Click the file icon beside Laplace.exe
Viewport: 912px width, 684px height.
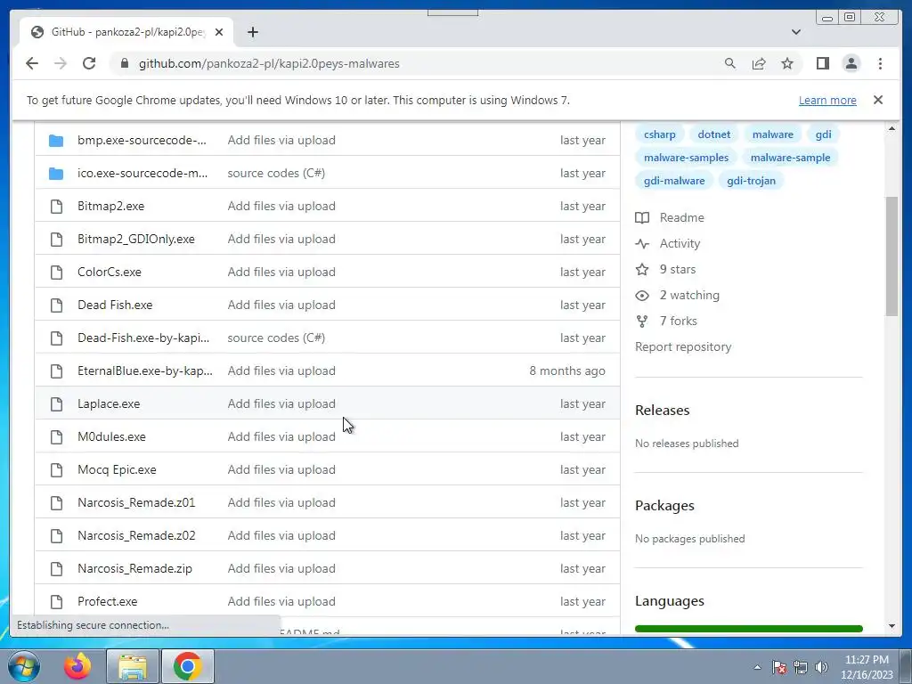[56, 403]
